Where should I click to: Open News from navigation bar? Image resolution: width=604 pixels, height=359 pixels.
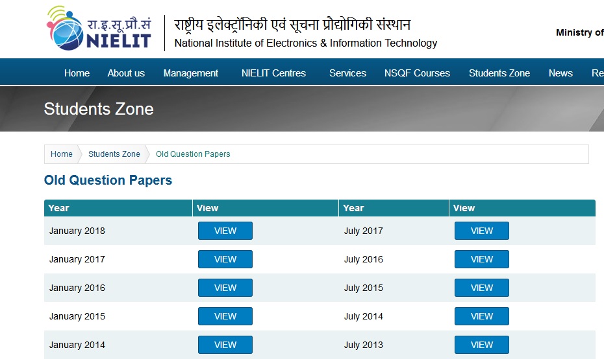pyautogui.click(x=560, y=73)
